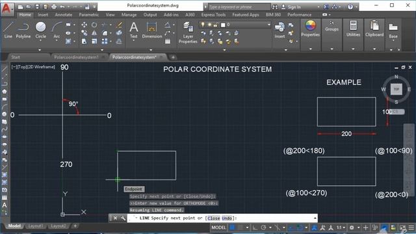416x234 pixels.
Task: Toggle MODEL space button in status bar
Action: click(x=218, y=227)
